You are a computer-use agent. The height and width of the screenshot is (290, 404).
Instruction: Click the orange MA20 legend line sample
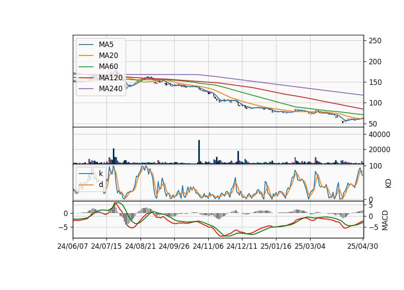pyautogui.click(x=86, y=55)
